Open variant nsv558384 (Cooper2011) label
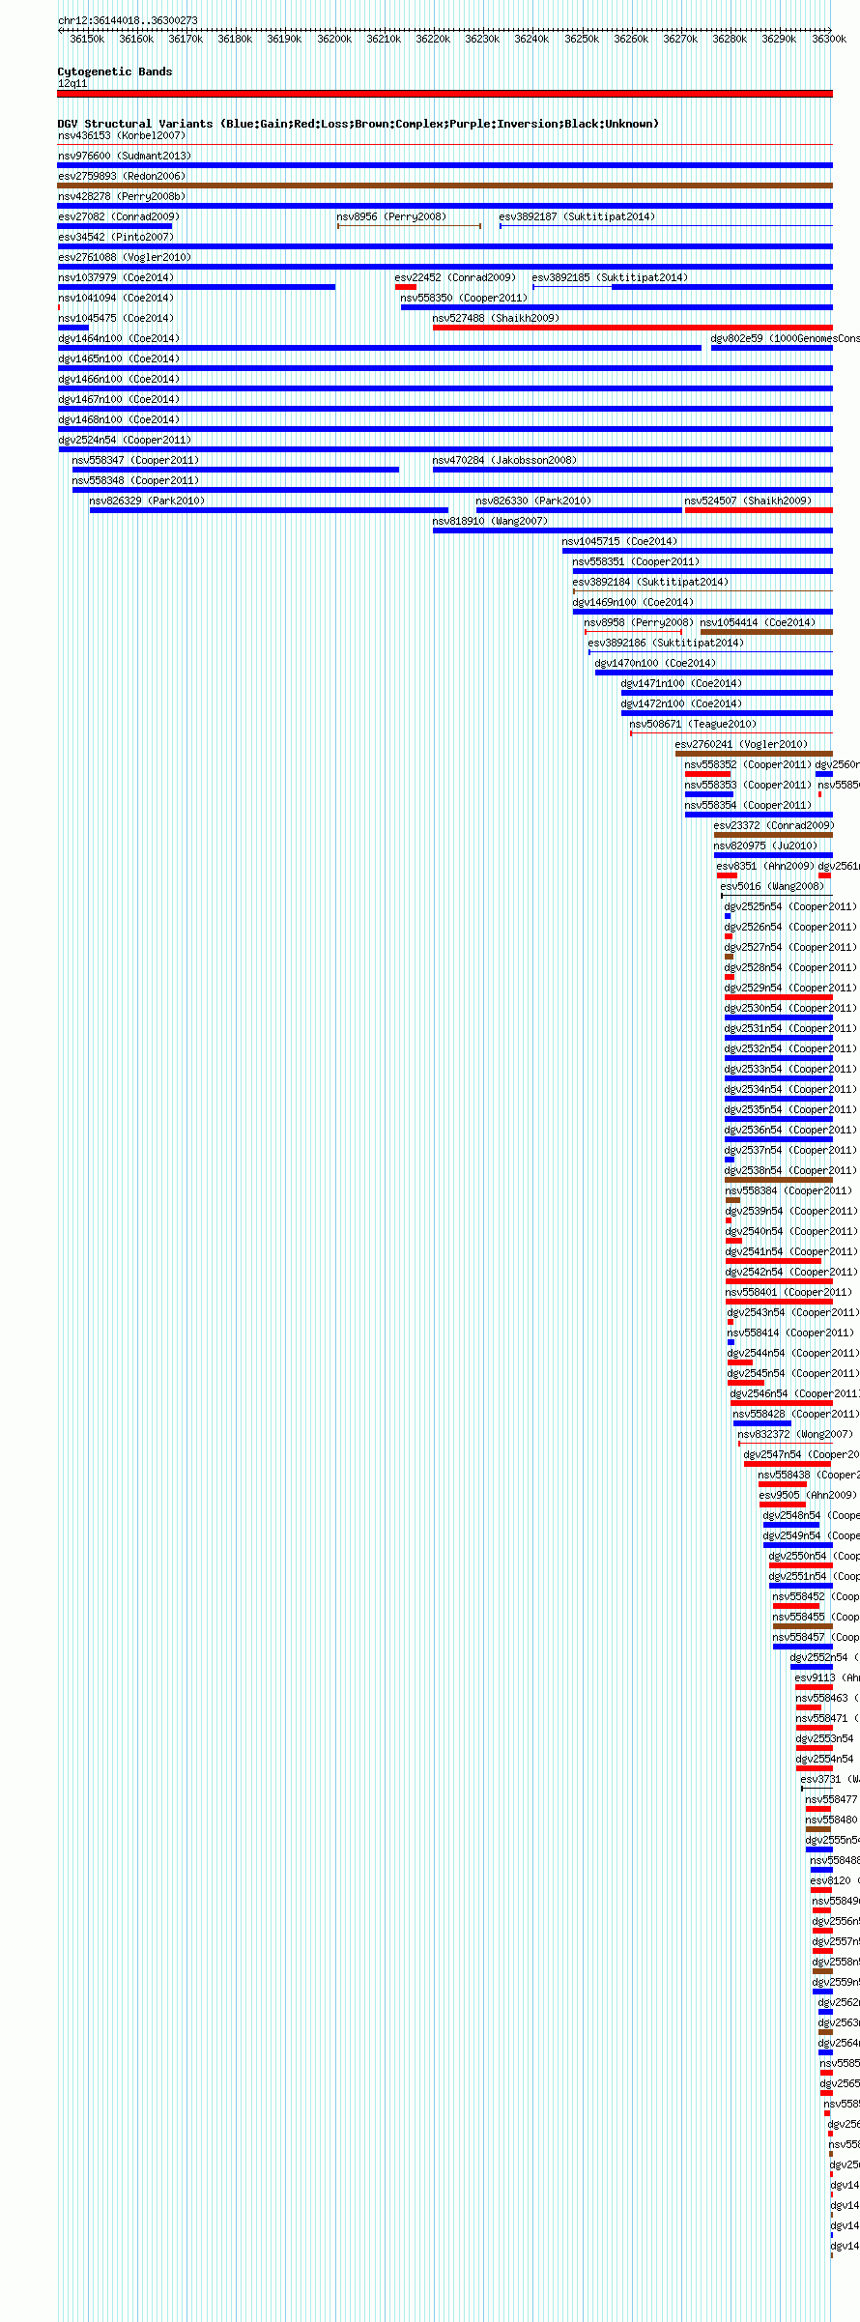This screenshot has width=860, height=2322. pyautogui.click(x=788, y=1190)
